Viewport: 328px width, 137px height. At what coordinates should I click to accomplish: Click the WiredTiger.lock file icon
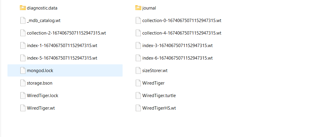23,96
